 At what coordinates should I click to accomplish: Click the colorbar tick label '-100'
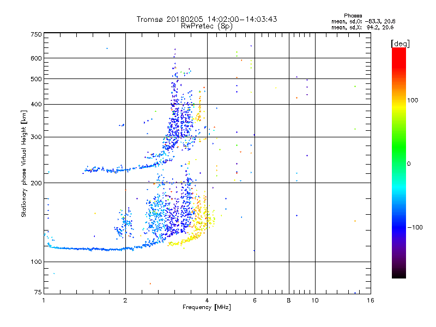(415, 227)
